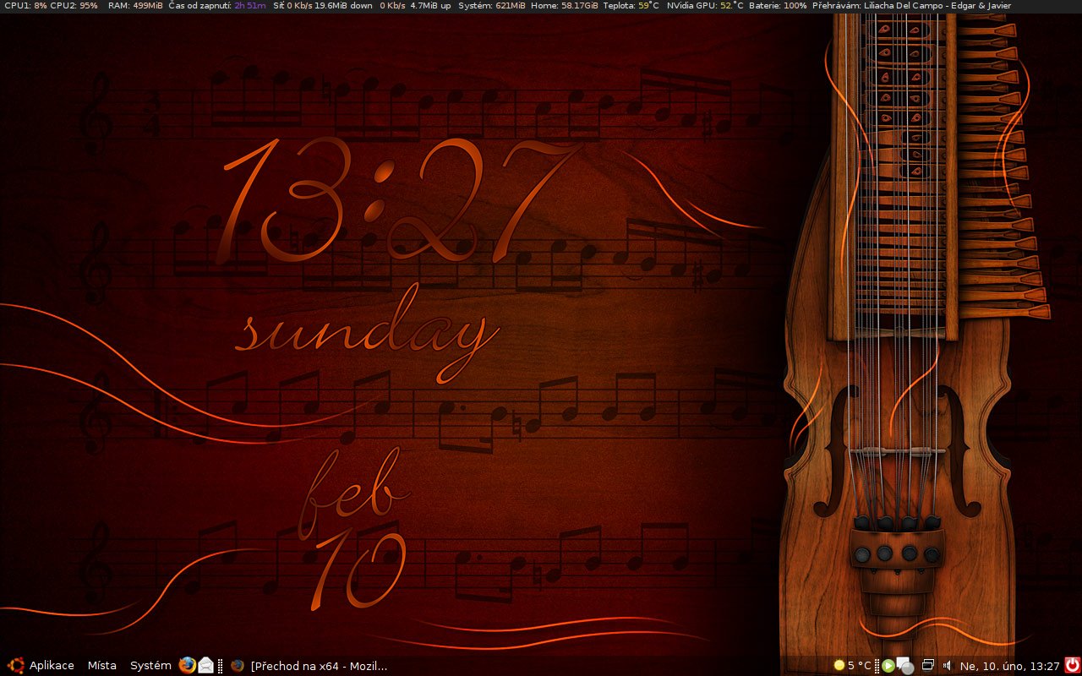Screen dimensions: 1082x676
Task: Click the green music player tray icon
Action: 888,665
